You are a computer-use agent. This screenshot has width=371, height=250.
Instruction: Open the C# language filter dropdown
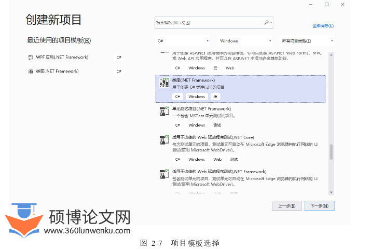pyautogui.click(x=183, y=41)
